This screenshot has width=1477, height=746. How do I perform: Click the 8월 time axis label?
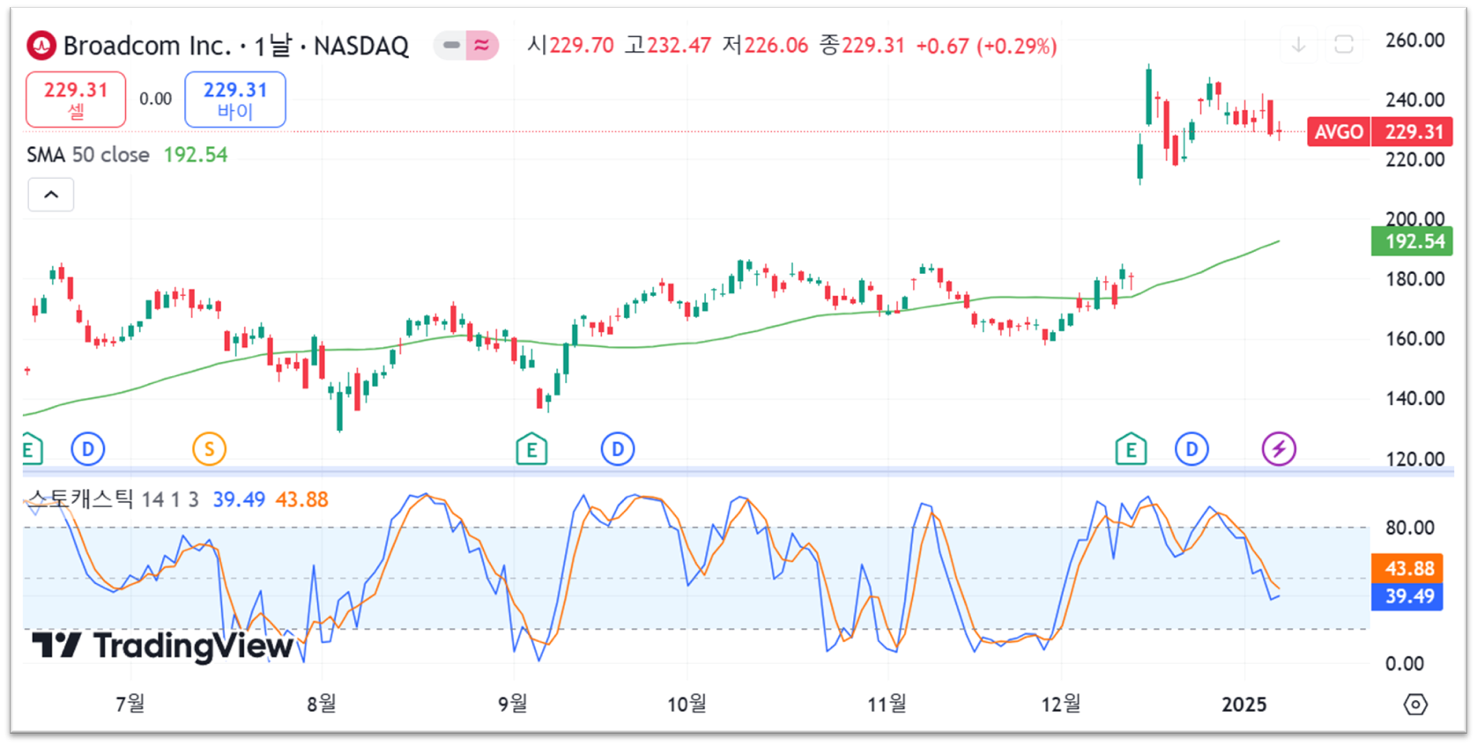coord(322,704)
